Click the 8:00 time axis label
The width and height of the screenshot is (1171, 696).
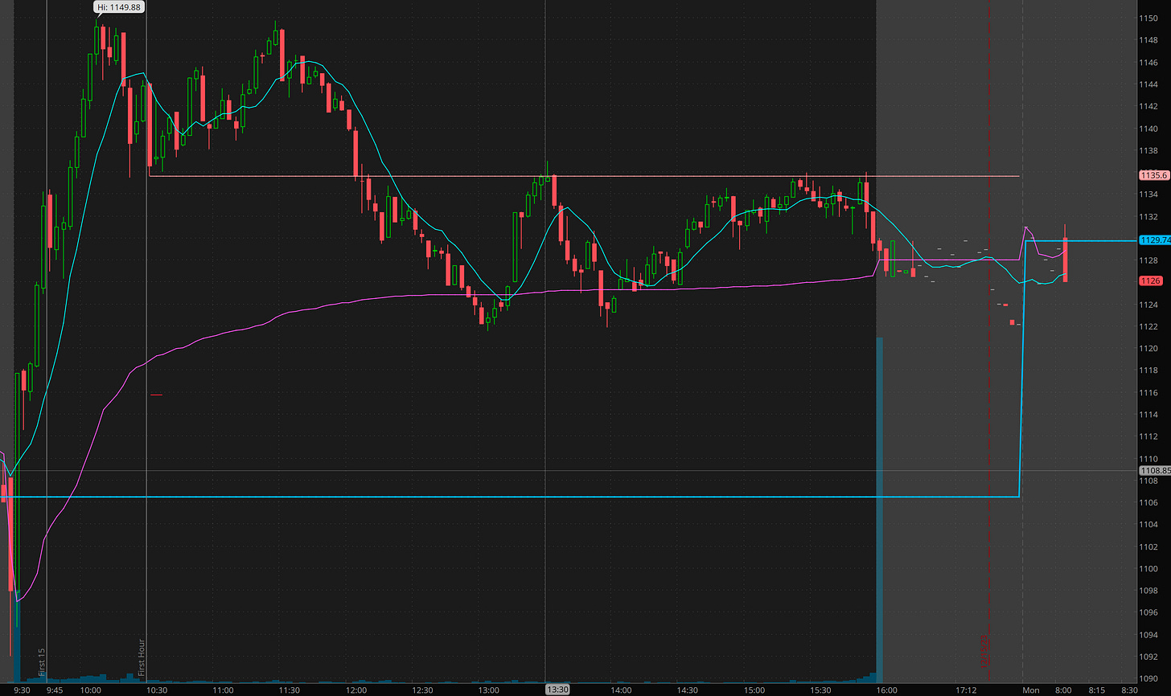1063,690
